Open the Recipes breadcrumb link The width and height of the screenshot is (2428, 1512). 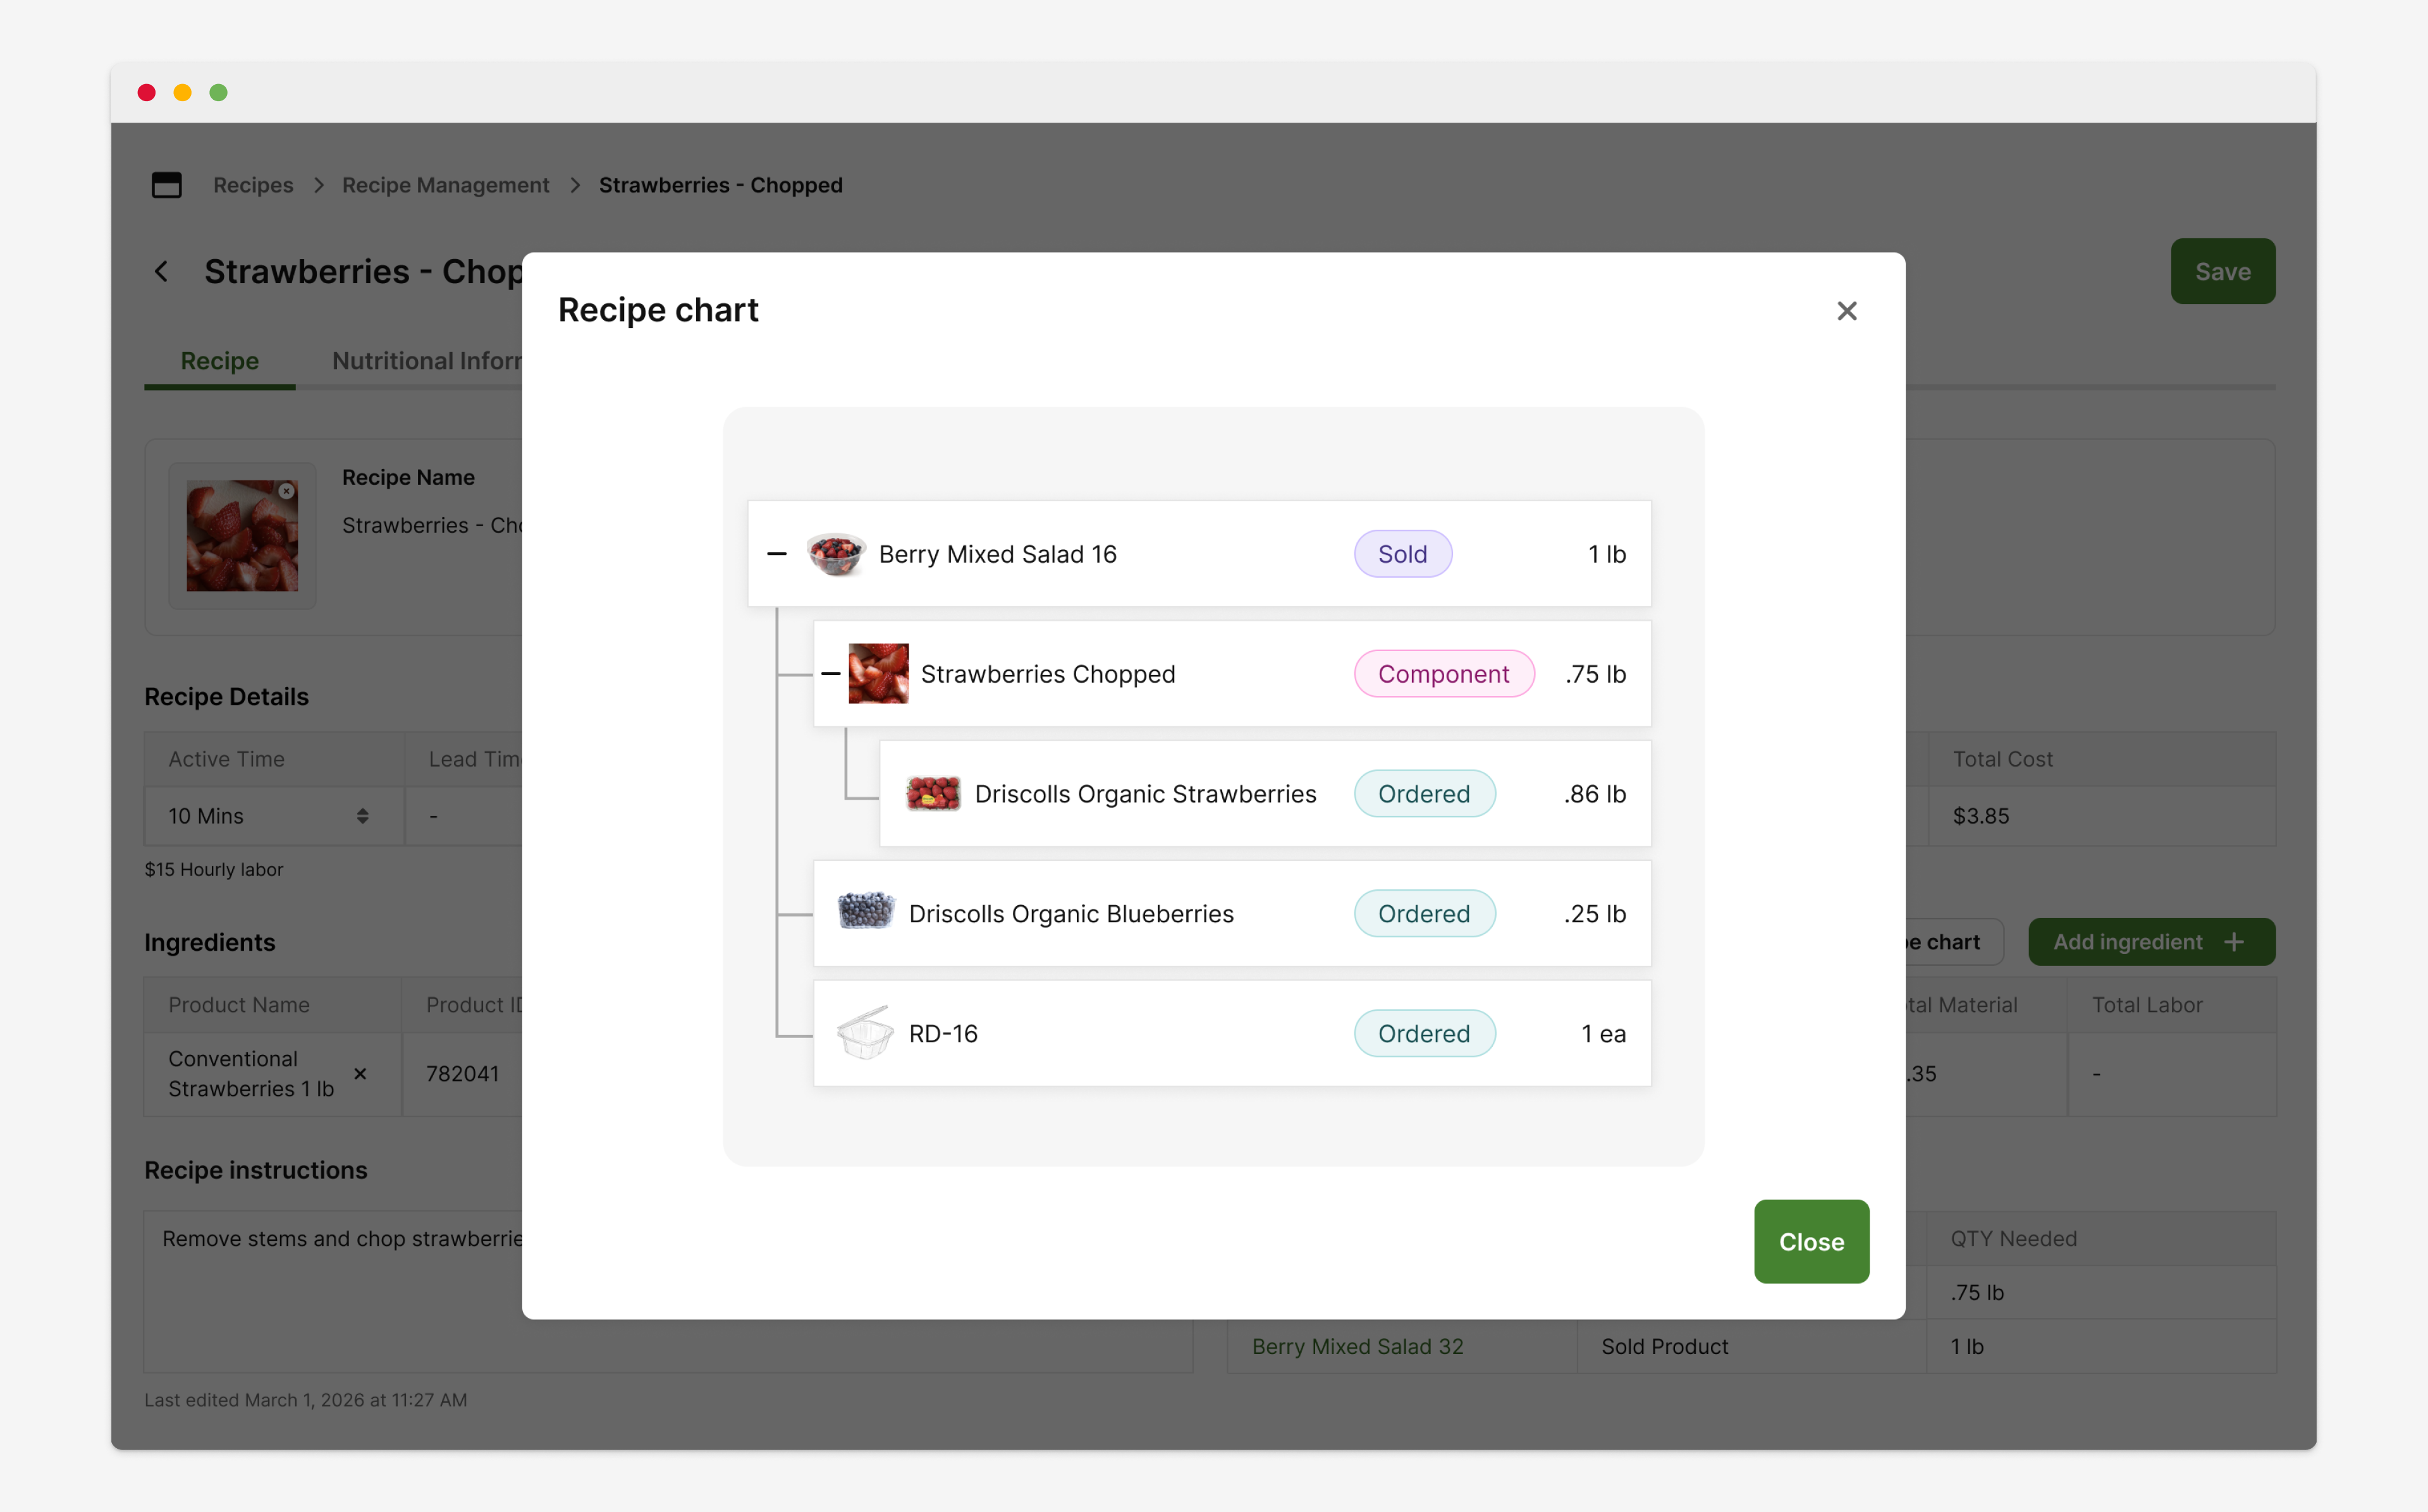point(253,185)
